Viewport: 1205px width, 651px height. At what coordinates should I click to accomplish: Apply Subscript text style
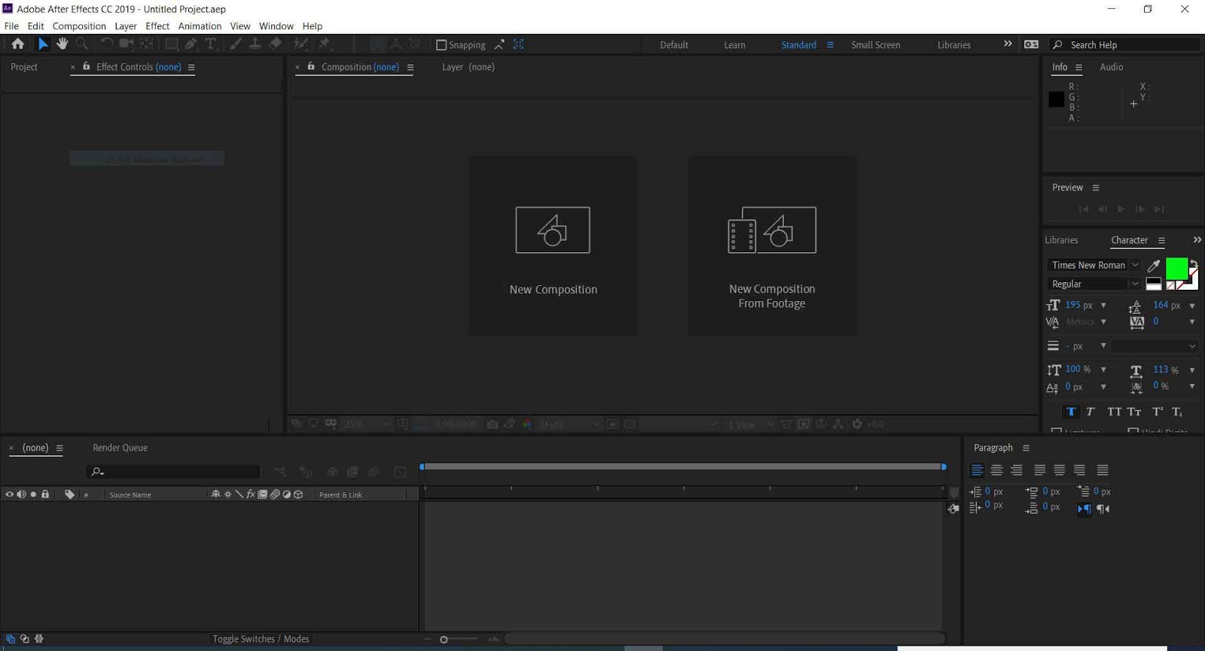(1177, 412)
